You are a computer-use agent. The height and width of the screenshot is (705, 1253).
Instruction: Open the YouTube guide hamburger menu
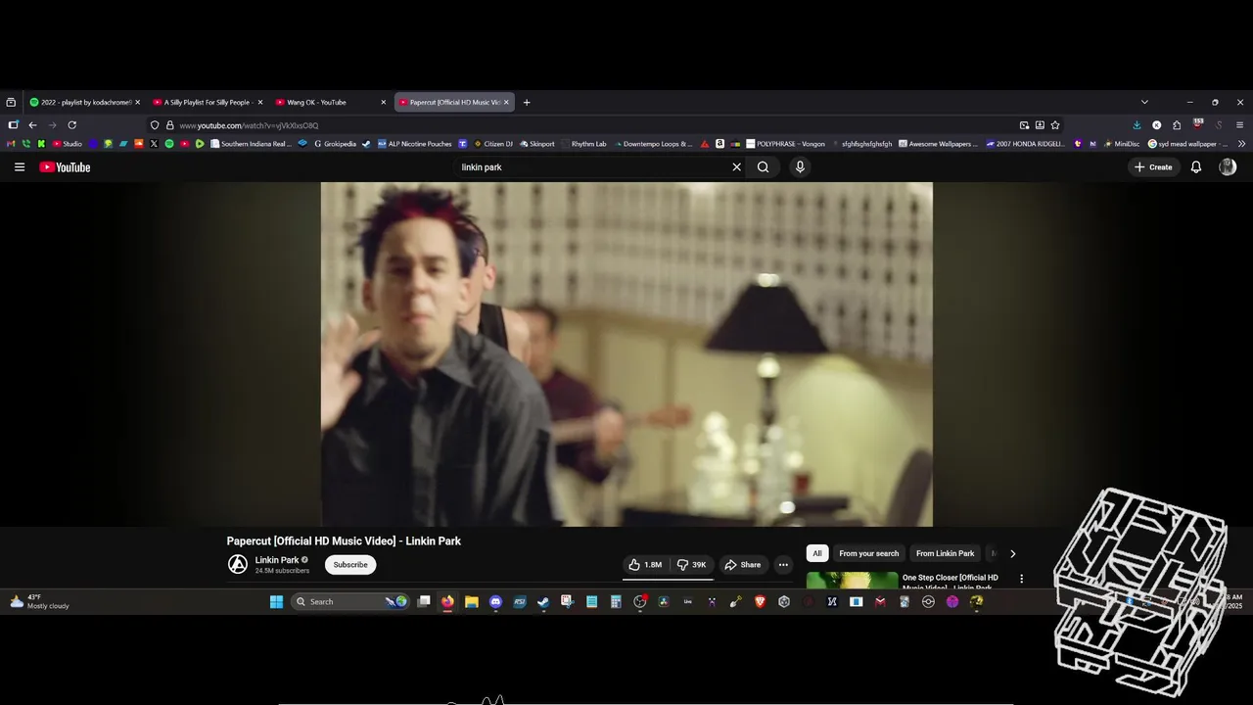[x=20, y=167]
